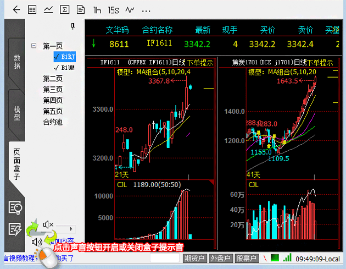Switch to 15s chart period
The width and height of the screenshot is (346, 269).
(x=113, y=9)
